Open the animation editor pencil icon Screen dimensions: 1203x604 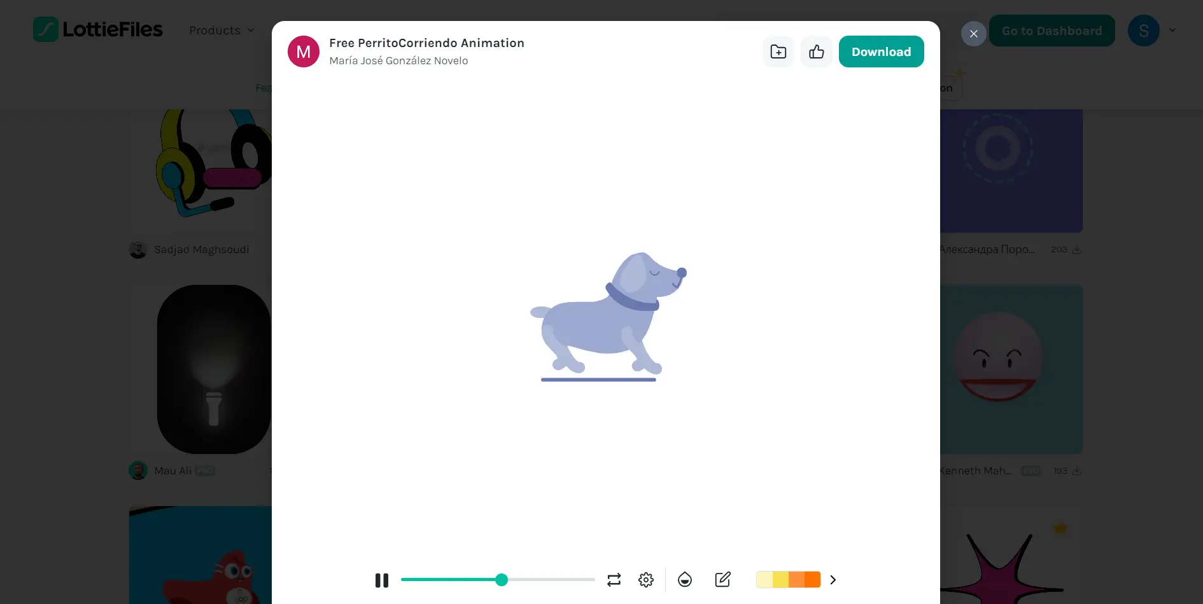723,580
